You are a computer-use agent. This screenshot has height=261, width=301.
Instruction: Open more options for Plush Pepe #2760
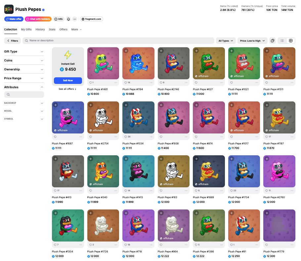point(292,191)
